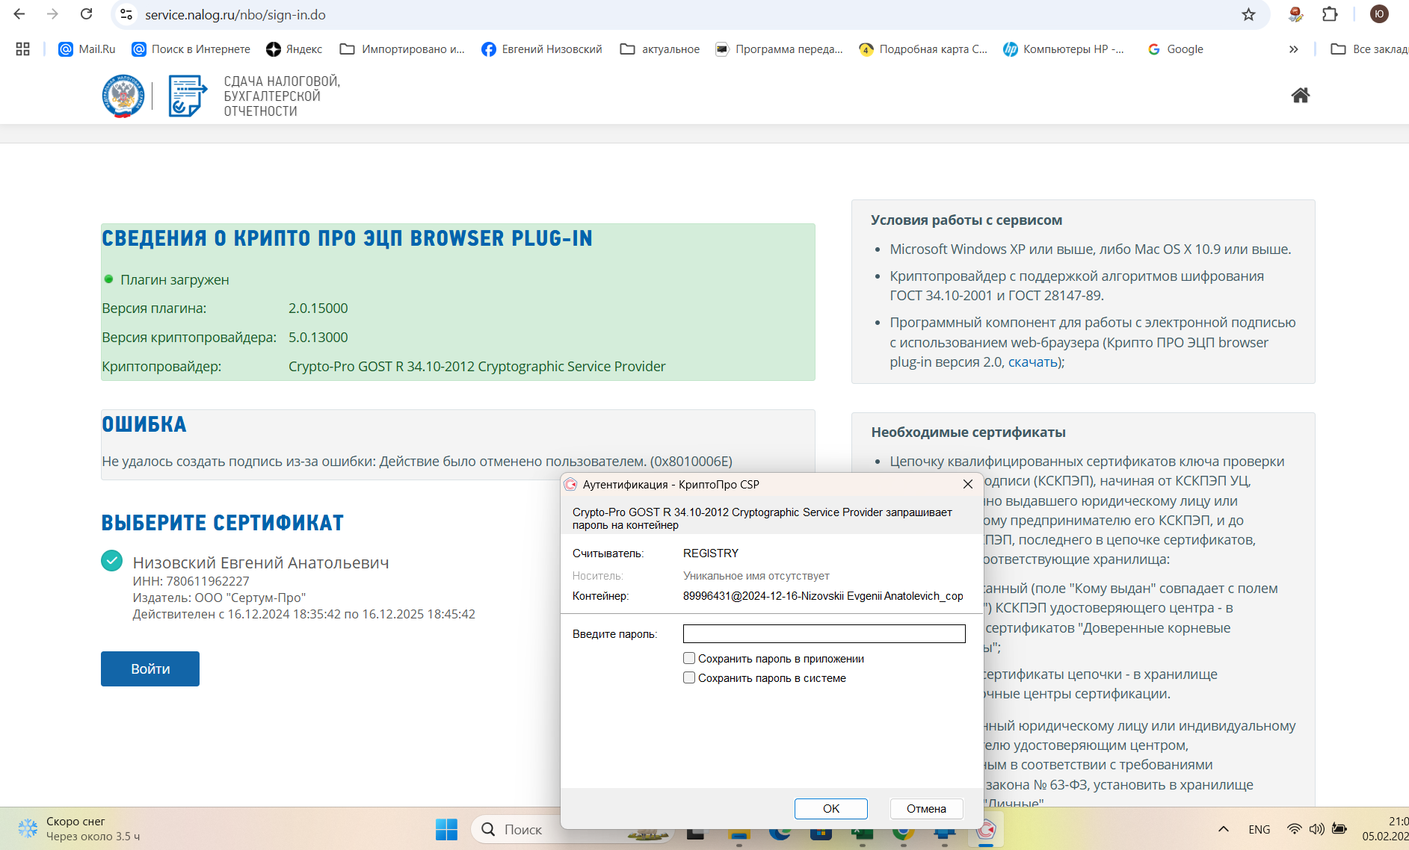Screen dimensions: 1409x850
Task: Open battery status tray icon
Action: (1339, 829)
